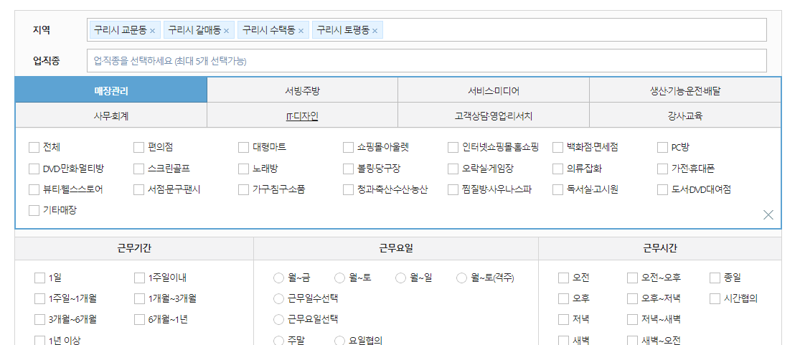Image resolution: width=800 pixels, height=345 pixels.
Task: Select the 스크린골프 checkbox
Action: (138, 169)
